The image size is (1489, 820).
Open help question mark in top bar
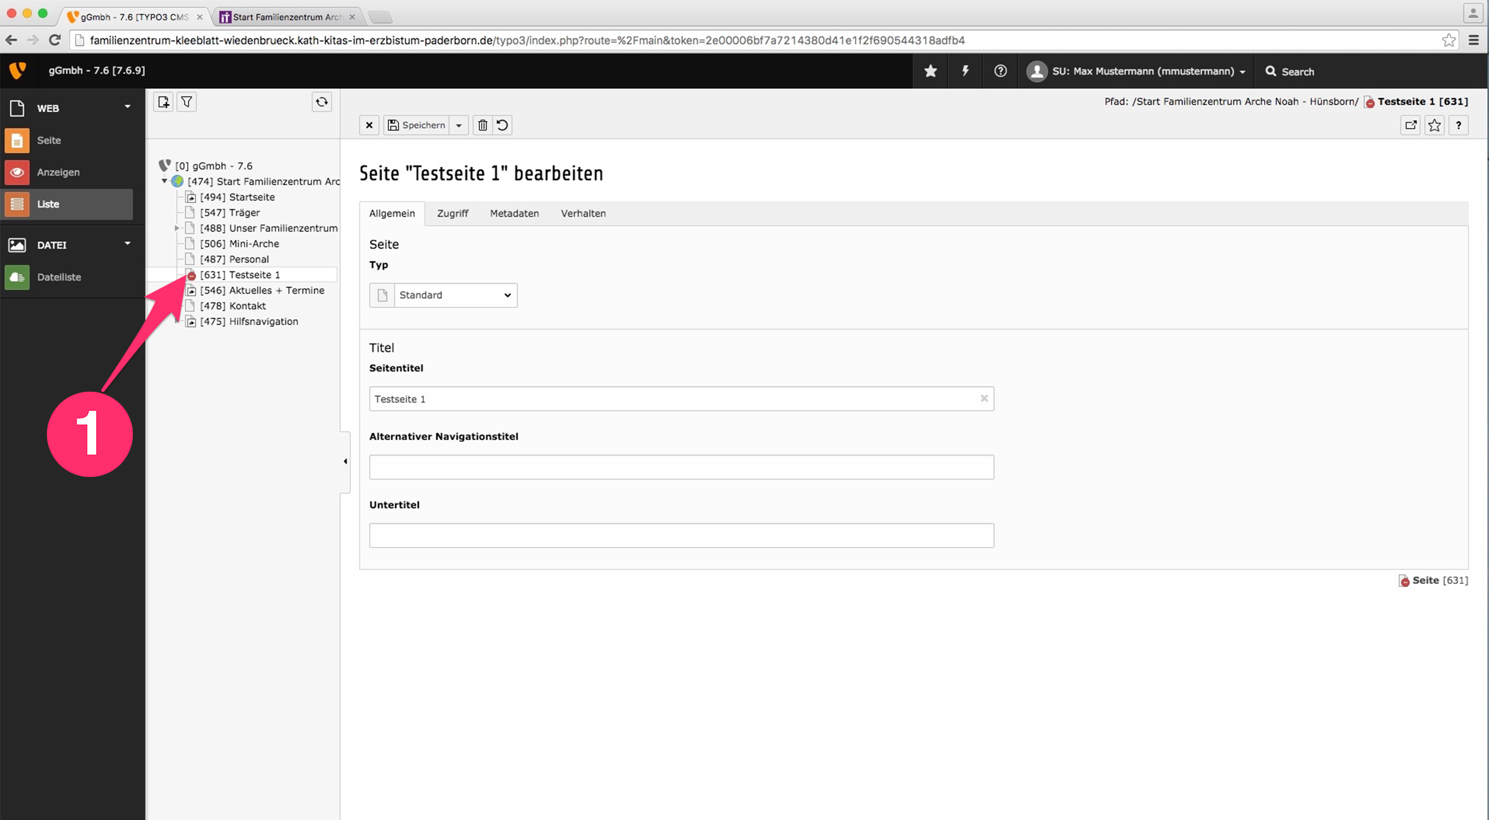click(x=1000, y=71)
